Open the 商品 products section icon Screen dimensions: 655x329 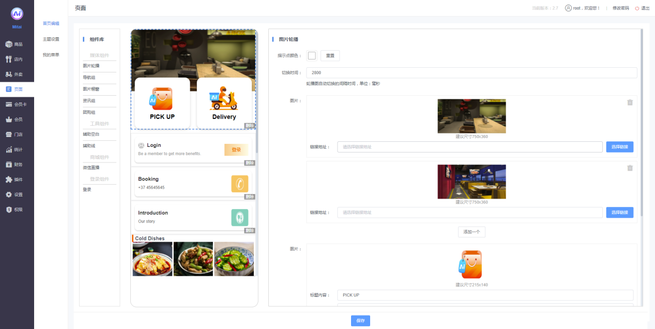coord(9,44)
